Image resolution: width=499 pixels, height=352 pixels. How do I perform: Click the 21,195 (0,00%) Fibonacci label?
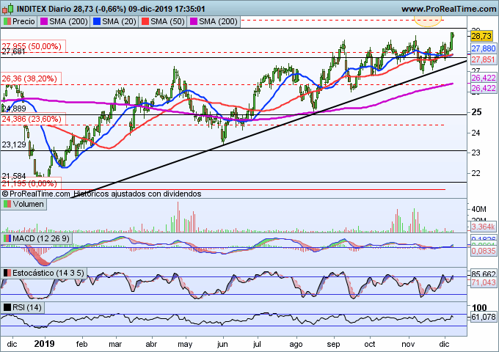(x=29, y=183)
